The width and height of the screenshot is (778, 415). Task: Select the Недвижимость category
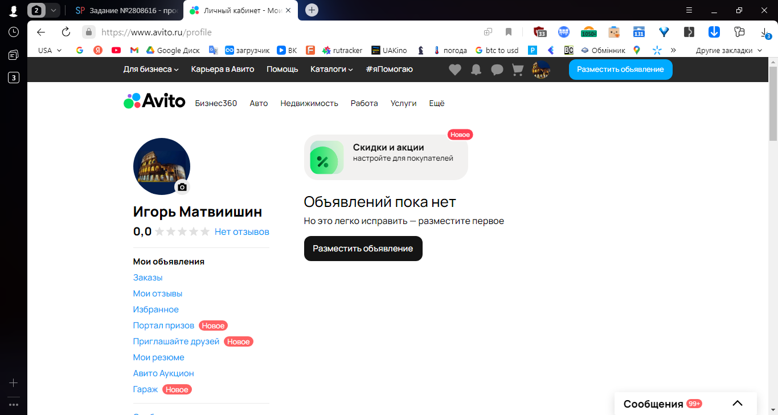pyautogui.click(x=309, y=103)
